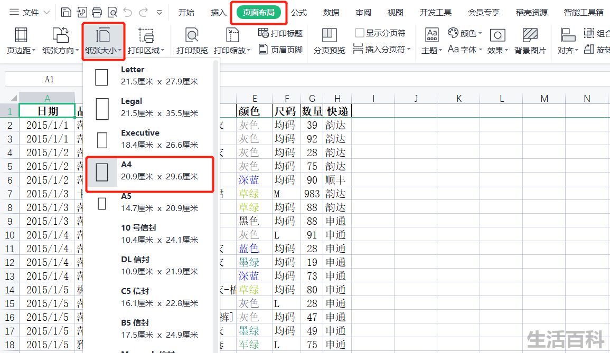Screen dimensions: 610x353
Task: Click 黑色 color cell in row 9
Action: tap(255, 221)
